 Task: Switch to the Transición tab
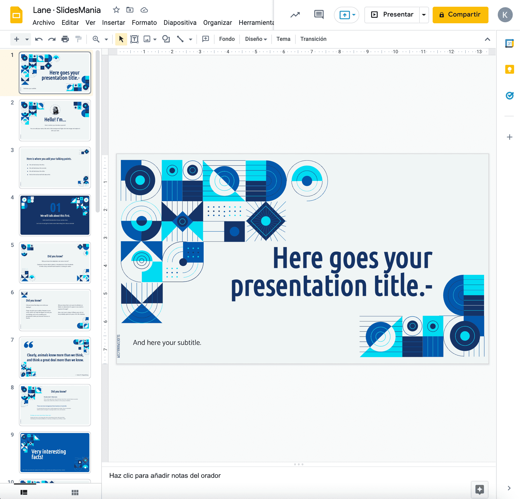(x=313, y=39)
